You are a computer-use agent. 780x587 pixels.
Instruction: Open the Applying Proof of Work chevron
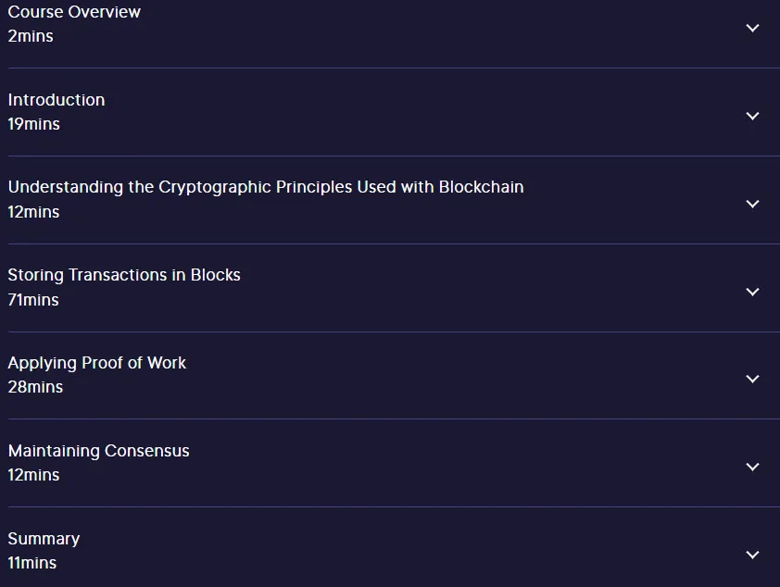pyautogui.click(x=752, y=379)
